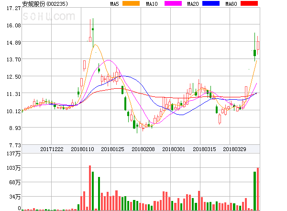The height and width of the screenshot is (211, 287).
Task: Click the 103万 volume axis label
Action: click(x=14, y=168)
